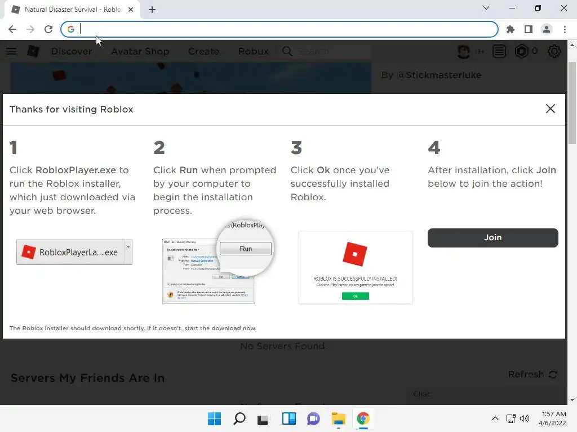577x432 pixels.
Task: Click the browser back arrow
Action: (x=12, y=29)
